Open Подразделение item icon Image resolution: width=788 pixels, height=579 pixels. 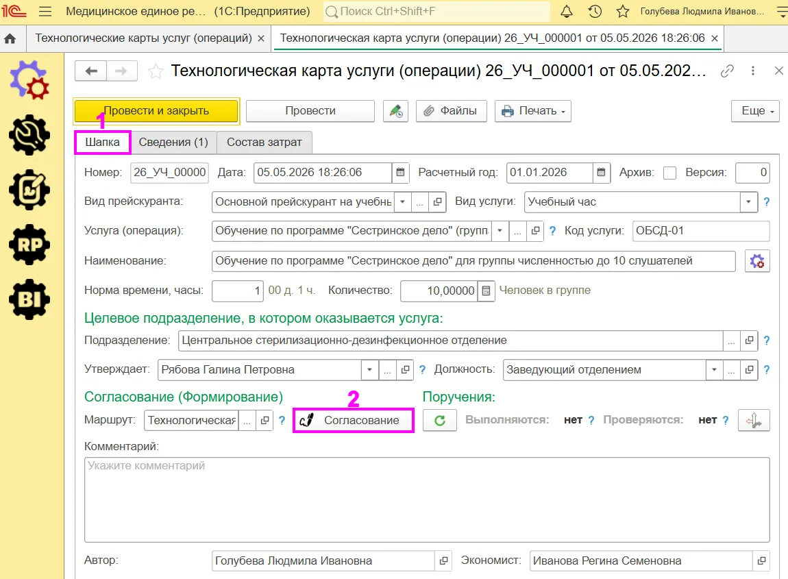[749, 341]
